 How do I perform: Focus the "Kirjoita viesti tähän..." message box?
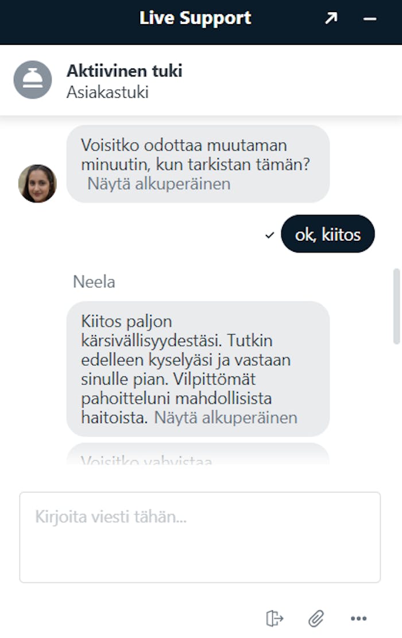[x=200, y=537]
